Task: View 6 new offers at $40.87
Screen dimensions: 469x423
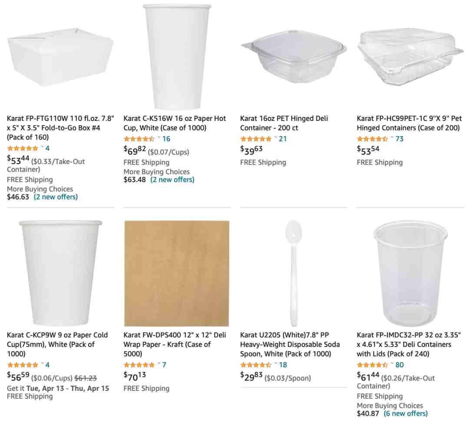Action: (406, 413)
